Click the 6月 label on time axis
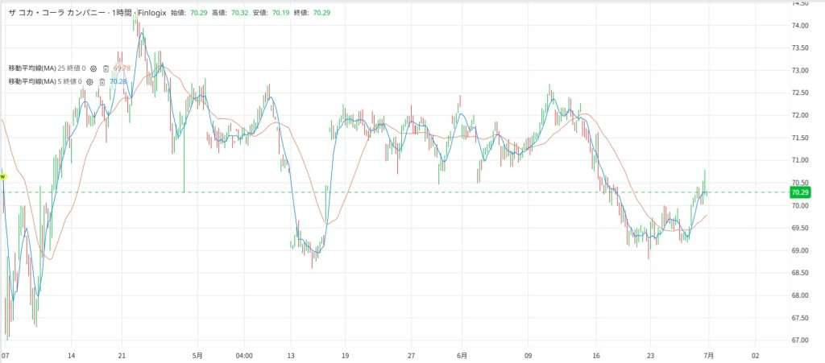The width and height of the screenshot is (825, 363). [462, 354]
